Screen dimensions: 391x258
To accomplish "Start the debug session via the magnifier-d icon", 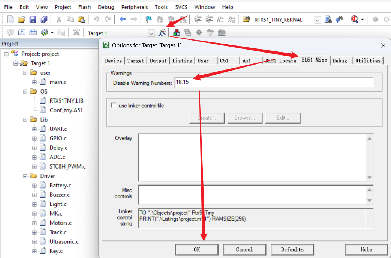I will click(354, 19).
